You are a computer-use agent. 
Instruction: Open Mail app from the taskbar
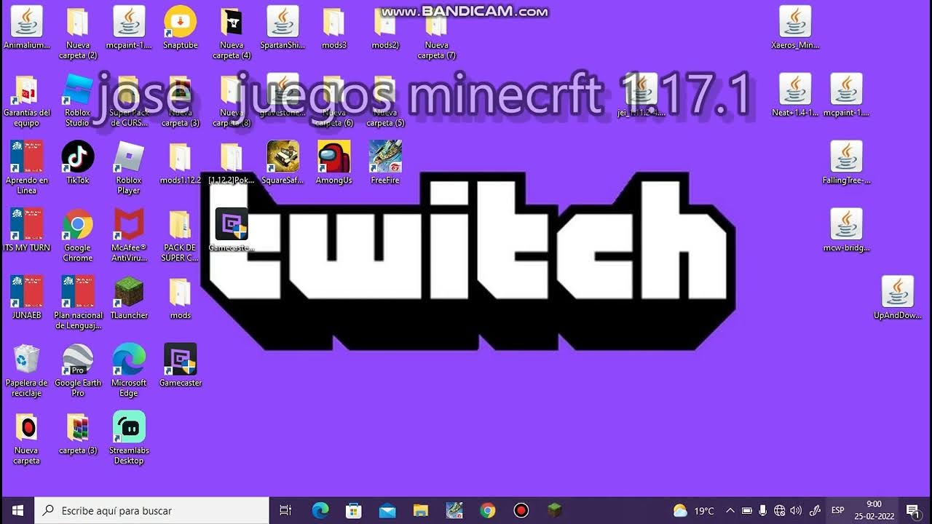tap(387, 510)
